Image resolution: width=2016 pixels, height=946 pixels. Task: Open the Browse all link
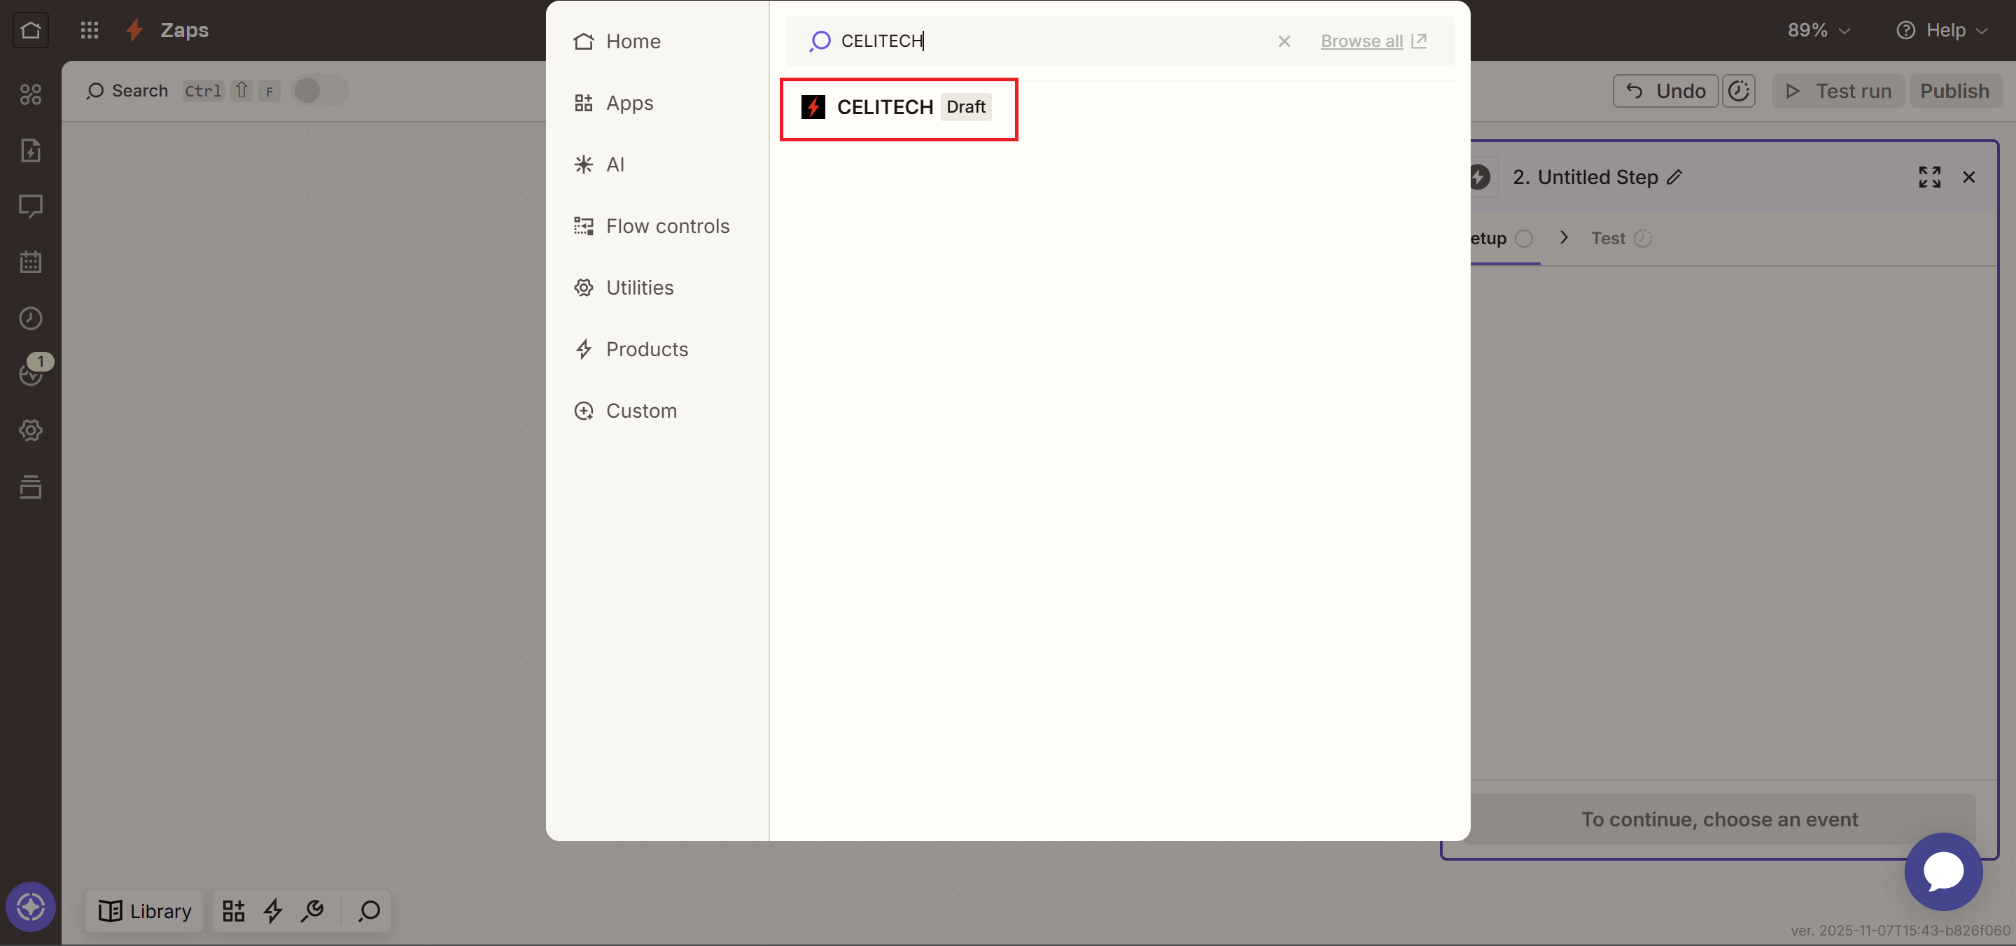tap(1361, 41)
